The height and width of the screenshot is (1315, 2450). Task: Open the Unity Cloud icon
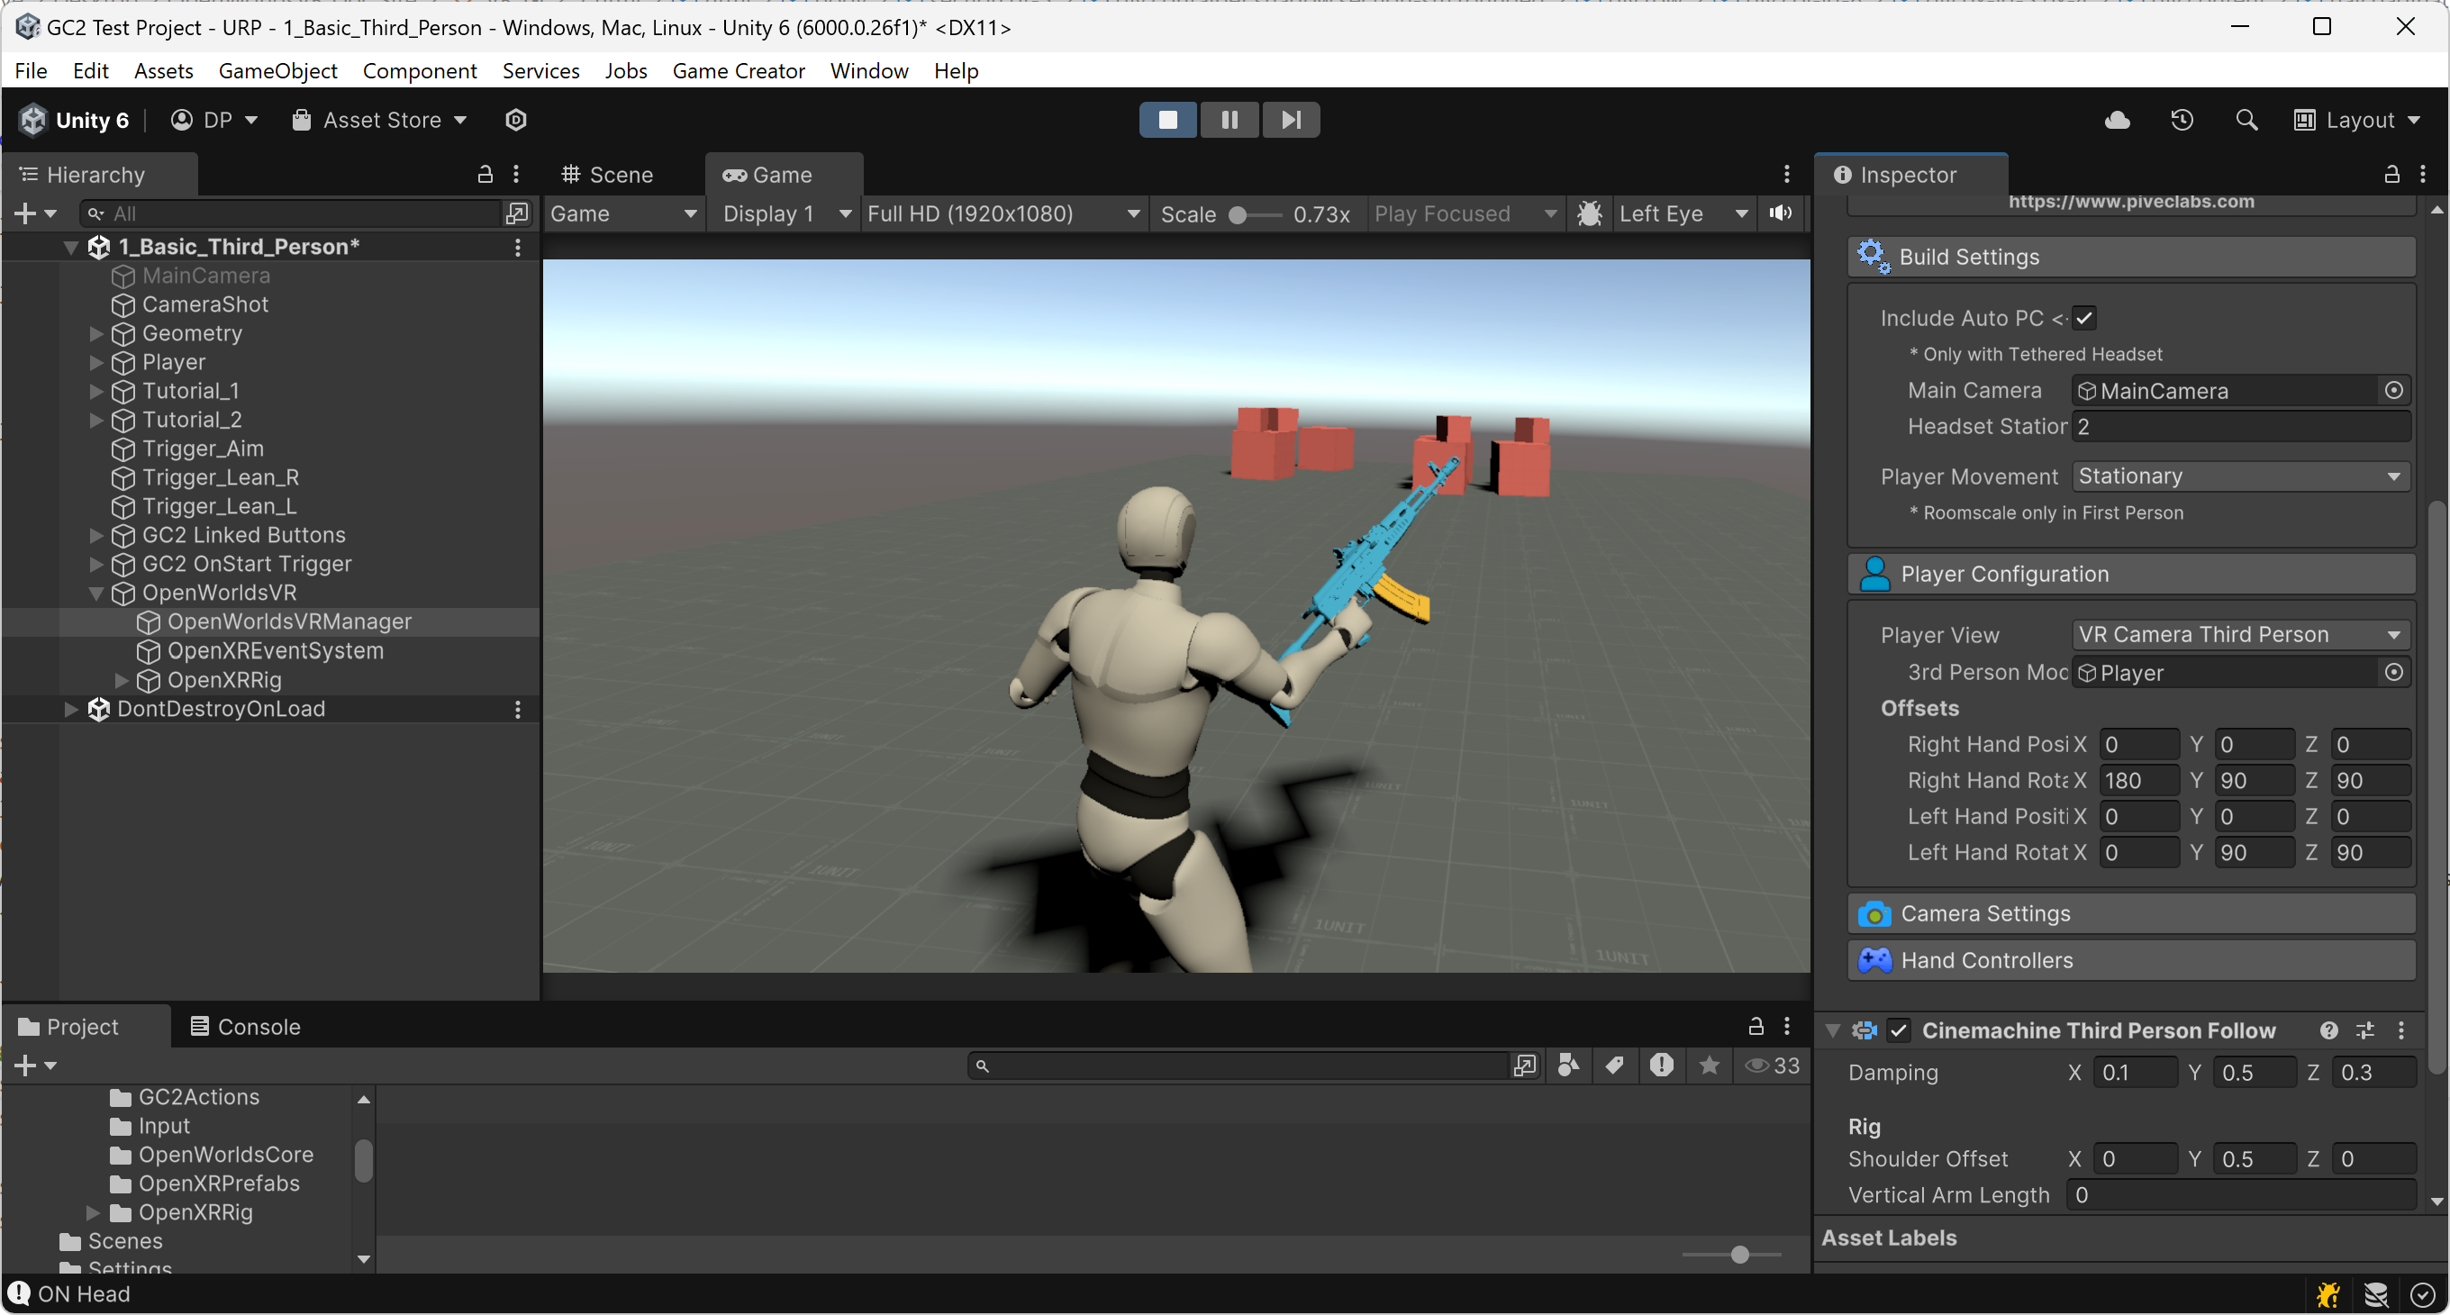[2117, 120]
